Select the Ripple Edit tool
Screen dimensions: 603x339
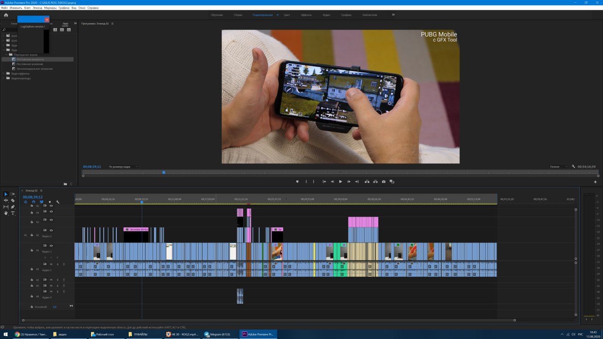6,201
